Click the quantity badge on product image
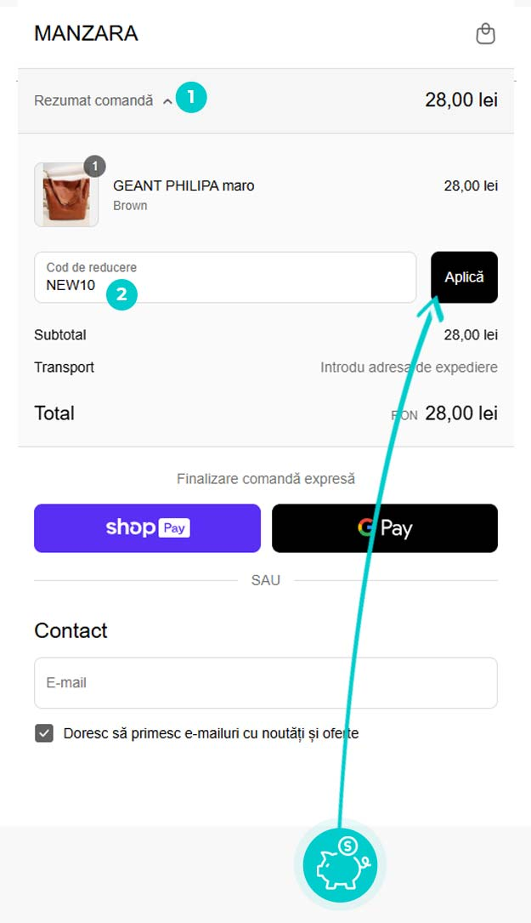This screenshot has height=923, width=531. tap(95, 166)
